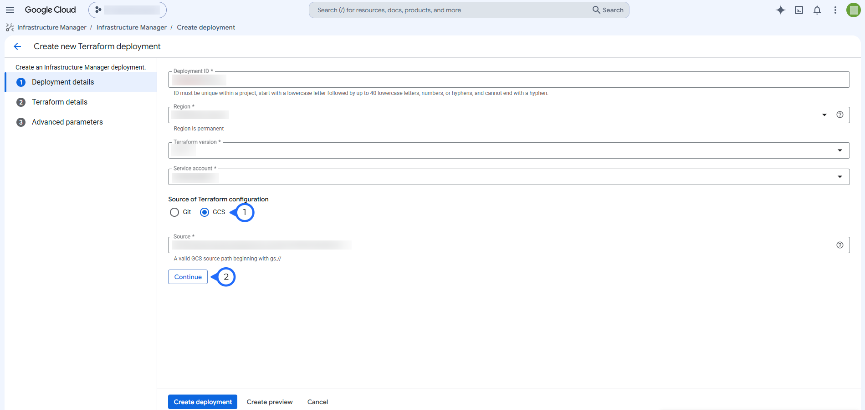Select the GCS radio button
865x410 pixels.
point(205,212)
